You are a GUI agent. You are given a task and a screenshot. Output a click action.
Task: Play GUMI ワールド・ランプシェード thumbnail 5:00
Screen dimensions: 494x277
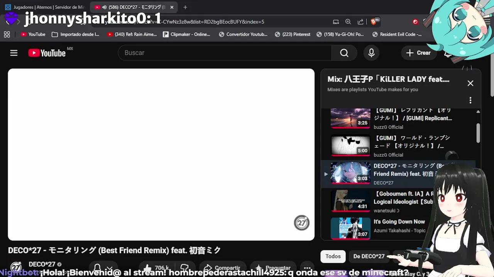[350, 145]
